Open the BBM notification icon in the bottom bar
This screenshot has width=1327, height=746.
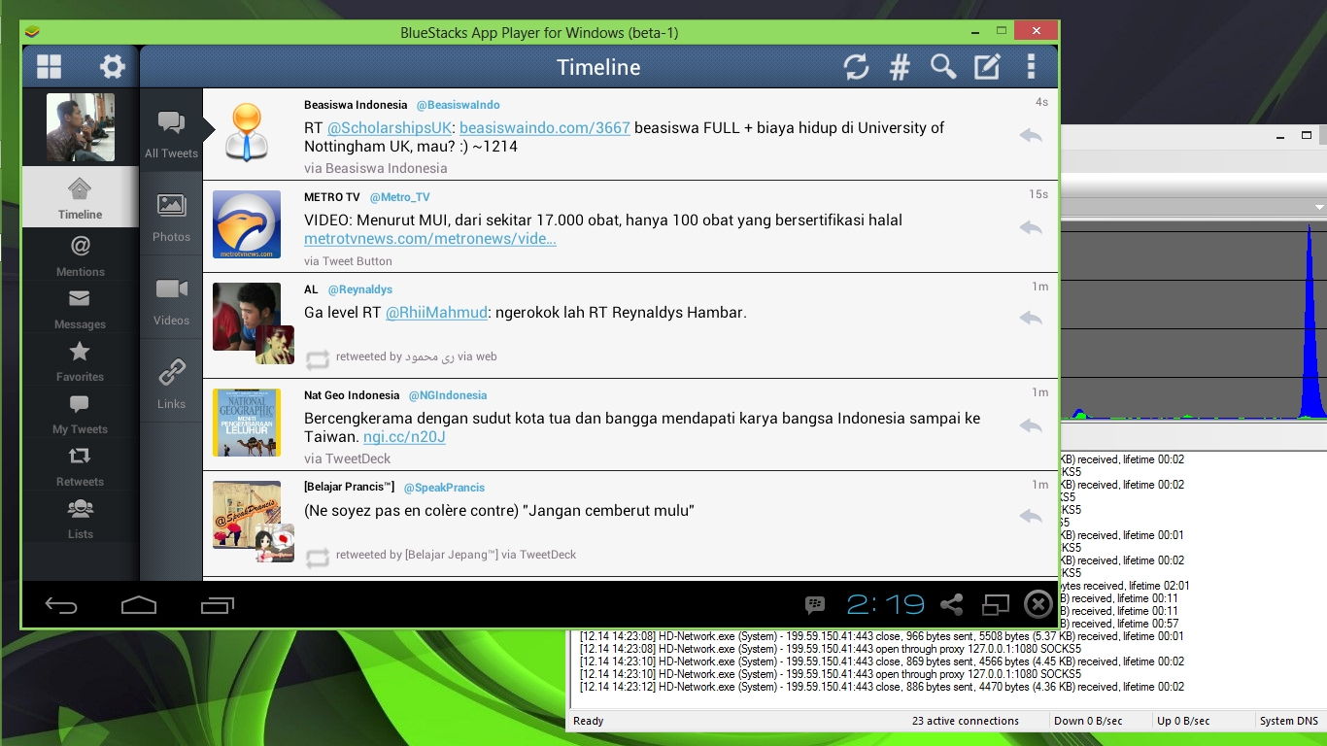click(816, 605)
